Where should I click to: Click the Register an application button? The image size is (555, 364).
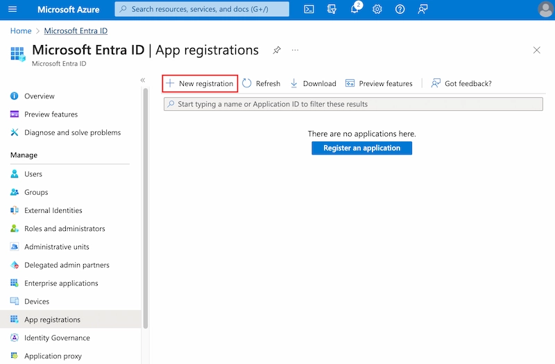[361, 148]
